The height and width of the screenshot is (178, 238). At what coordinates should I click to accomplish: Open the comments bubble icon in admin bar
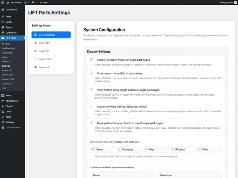pos(33,3)
